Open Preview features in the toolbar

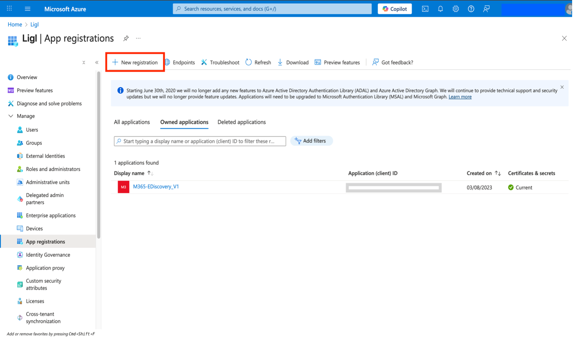pos(337,62)
